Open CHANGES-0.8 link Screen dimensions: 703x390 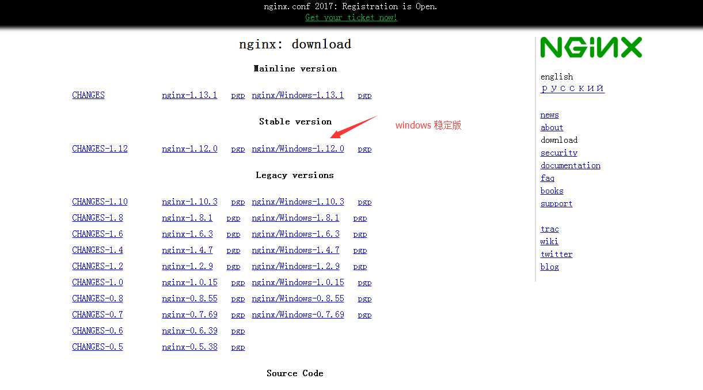(x=97, y=298)
